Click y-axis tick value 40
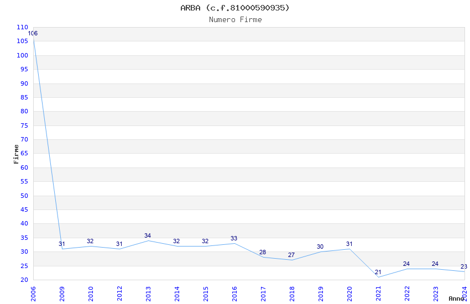Image resolution: width=470 pixels, height=304 pixels. point(24,224)
